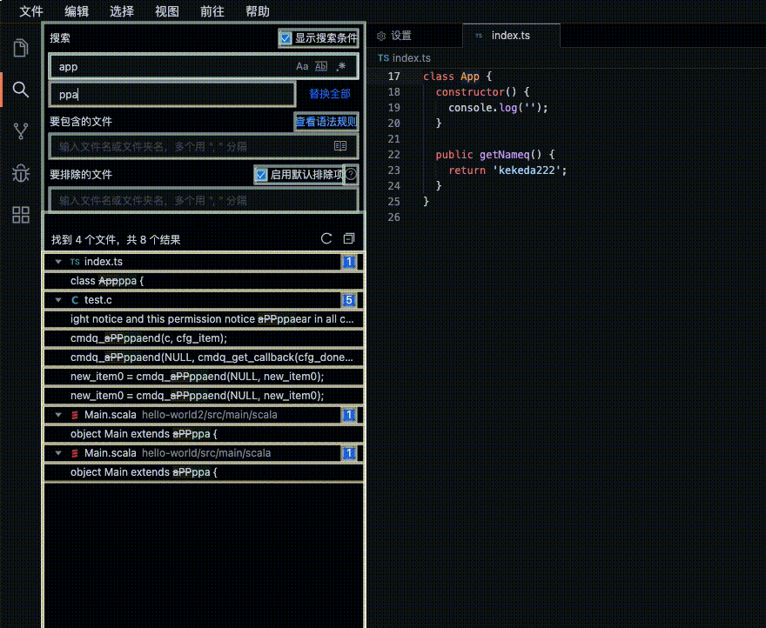Open 查看语法规则 link
Screen dimensions: 766x628
click(x=326, y=122)
